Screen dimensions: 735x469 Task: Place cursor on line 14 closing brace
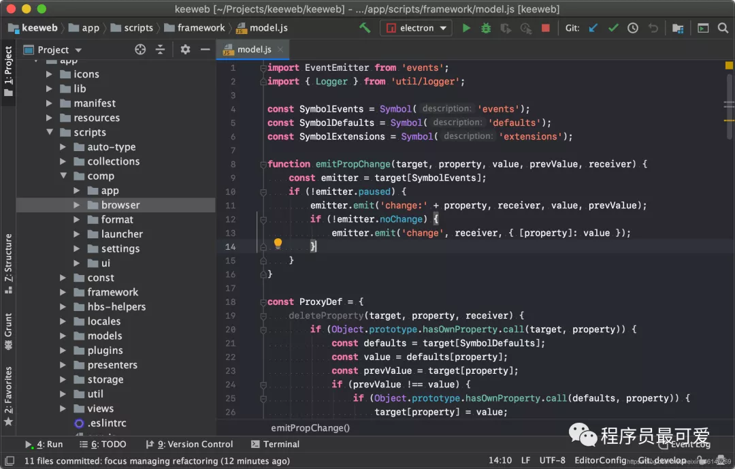click(313, 246)
